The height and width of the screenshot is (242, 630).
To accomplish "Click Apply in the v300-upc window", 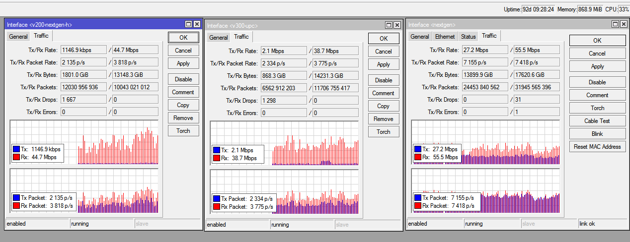I will pyautogui.click(x=384, y=64).
